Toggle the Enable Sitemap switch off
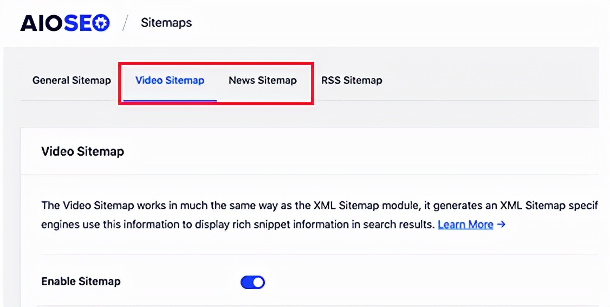610x307 pixels. pyautogui.click(x=252, y=282)
